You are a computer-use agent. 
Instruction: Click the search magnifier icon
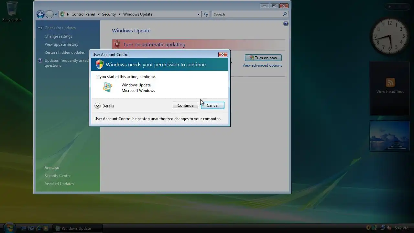pos(285,14)
